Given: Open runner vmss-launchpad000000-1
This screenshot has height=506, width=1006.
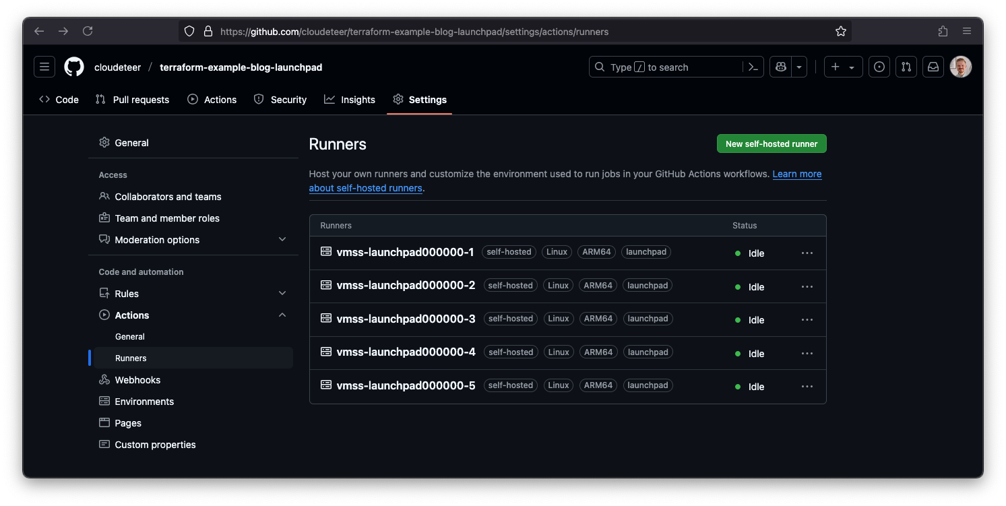Looking at the screenshot, I should (405, 252).
